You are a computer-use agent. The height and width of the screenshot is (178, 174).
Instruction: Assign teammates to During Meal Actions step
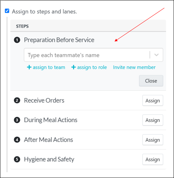(153, 120)
